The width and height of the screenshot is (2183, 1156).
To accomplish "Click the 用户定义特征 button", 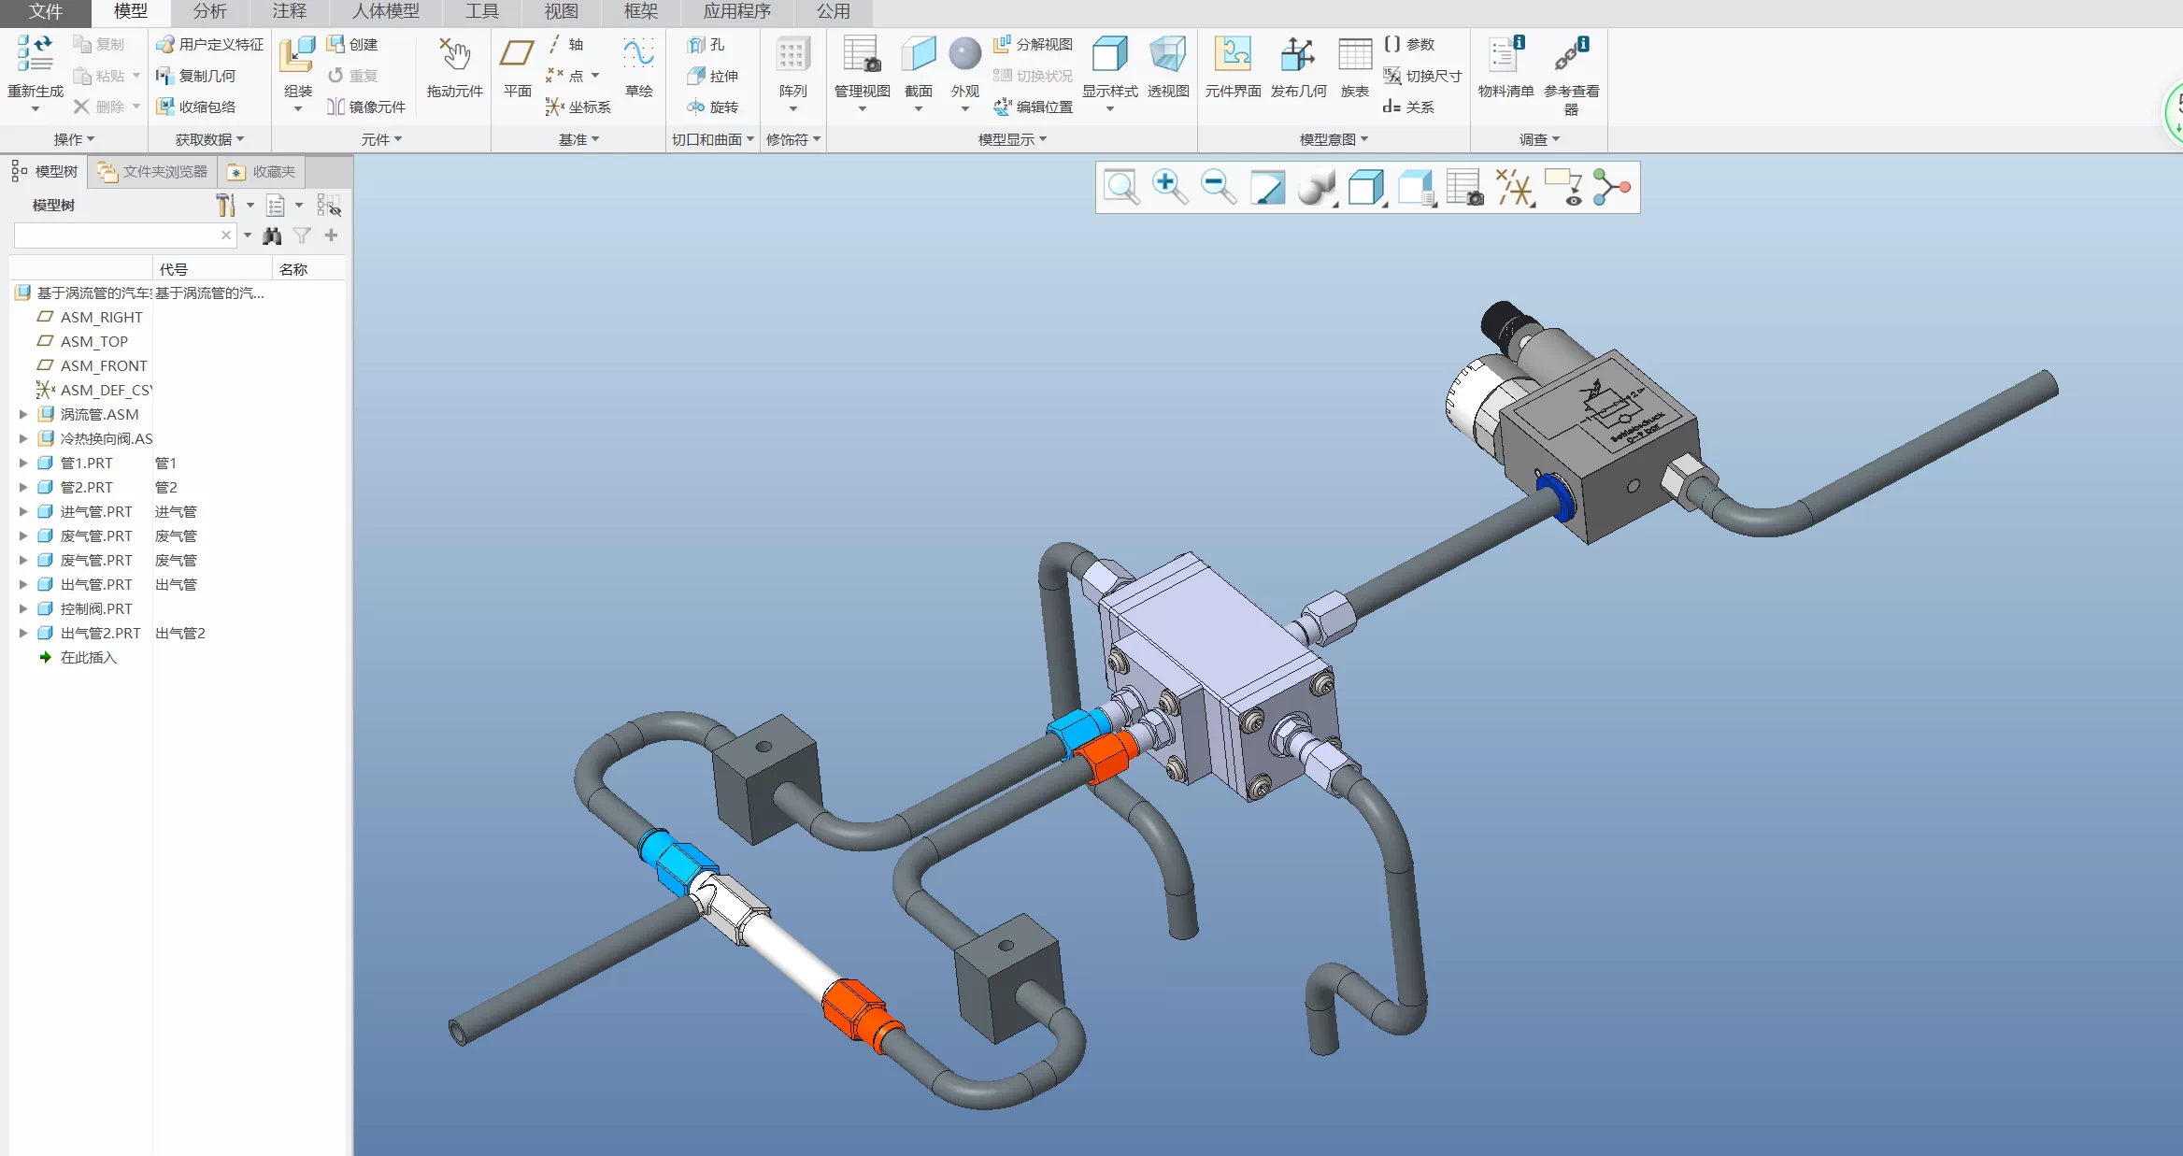I will click(210, 44).
